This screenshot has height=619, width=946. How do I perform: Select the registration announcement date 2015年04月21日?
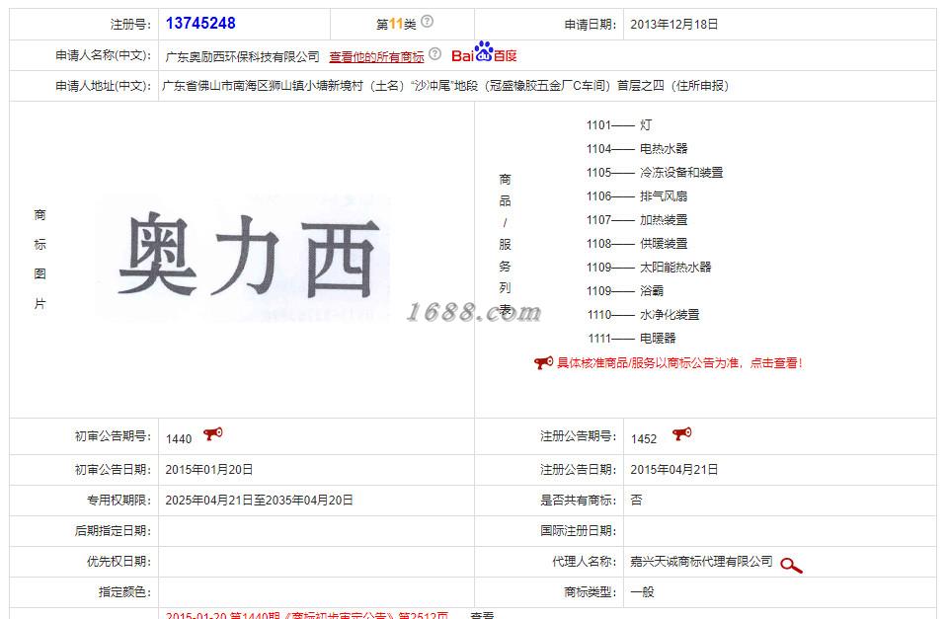coord(673,469)
